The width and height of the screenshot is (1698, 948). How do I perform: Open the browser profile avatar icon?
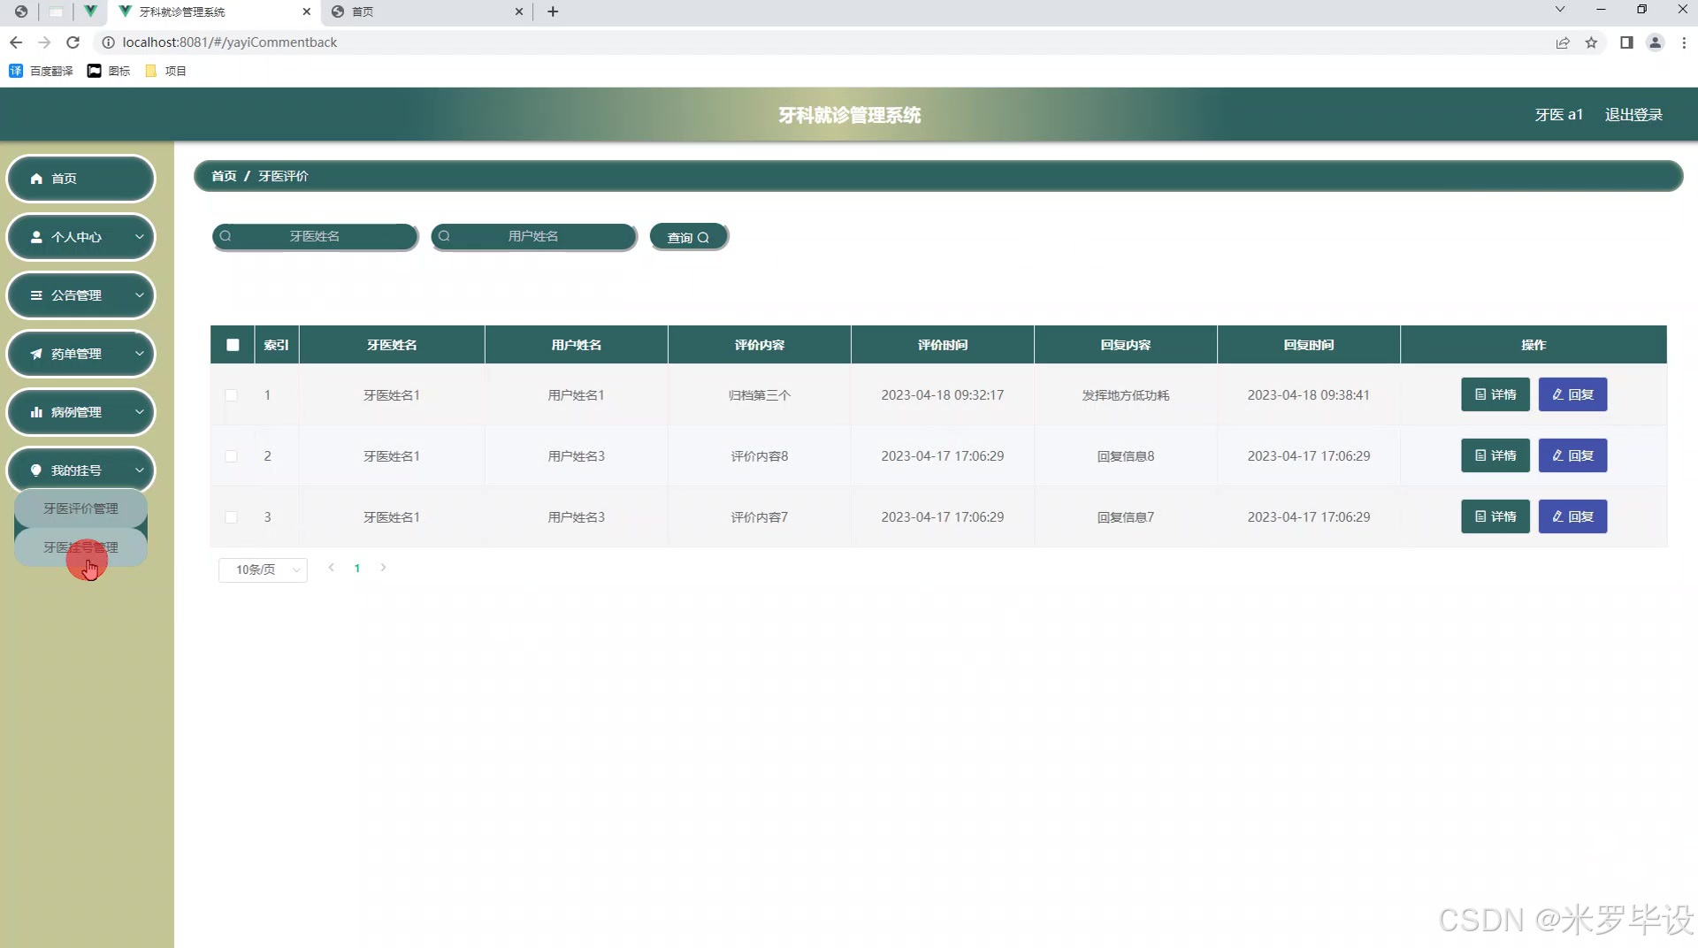coord(1655,42)
